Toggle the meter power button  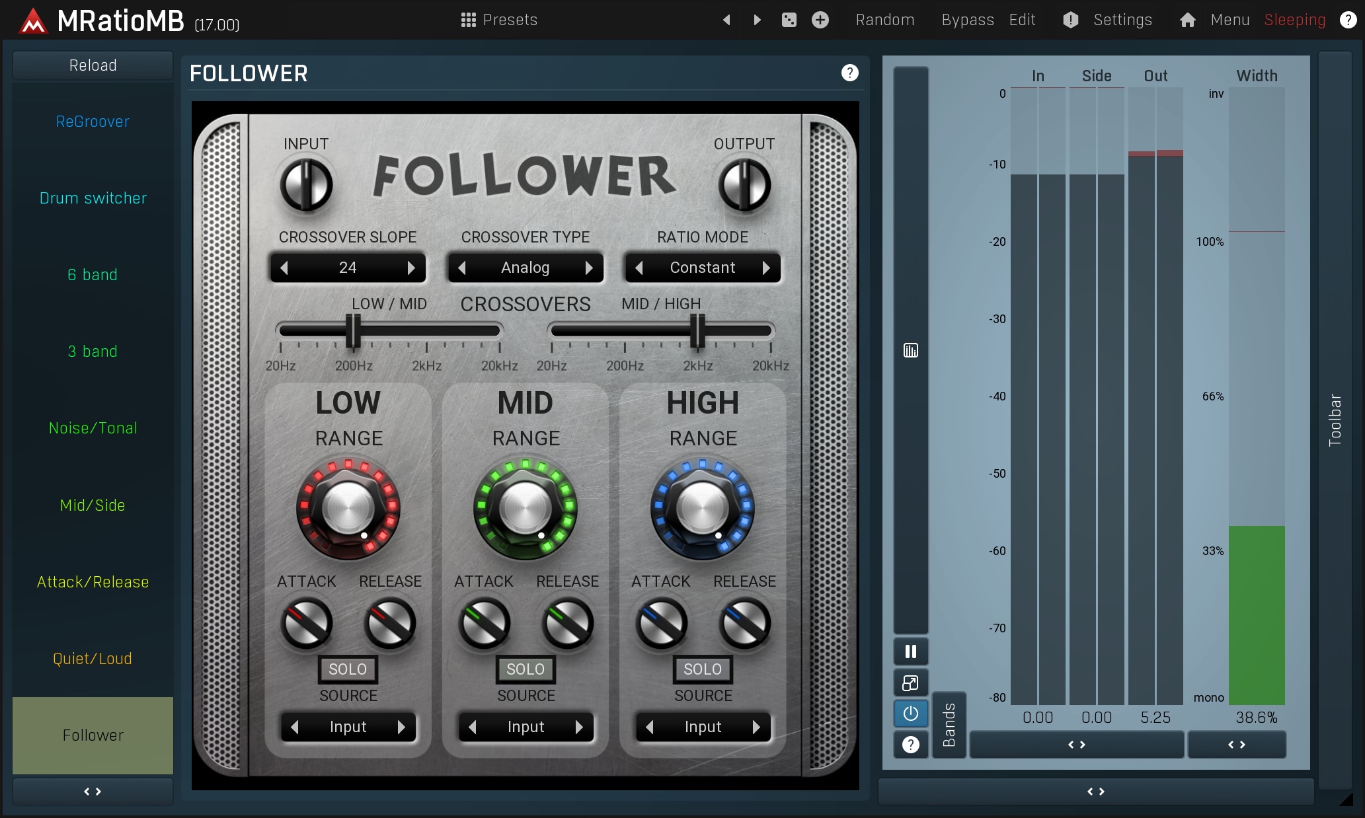click(911, 714)
